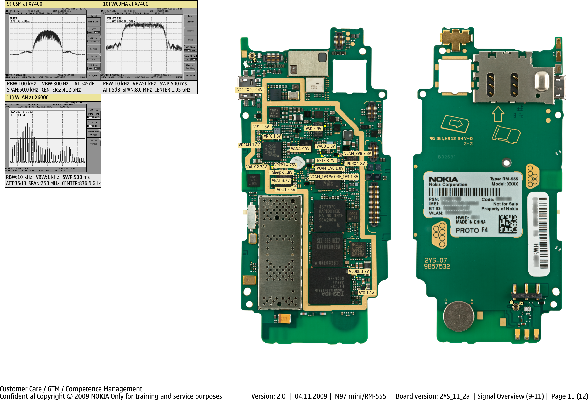This screenshot has height=400, width=588.
Task: Open the Measuring Window options
Action: click(x=94, y=133)
